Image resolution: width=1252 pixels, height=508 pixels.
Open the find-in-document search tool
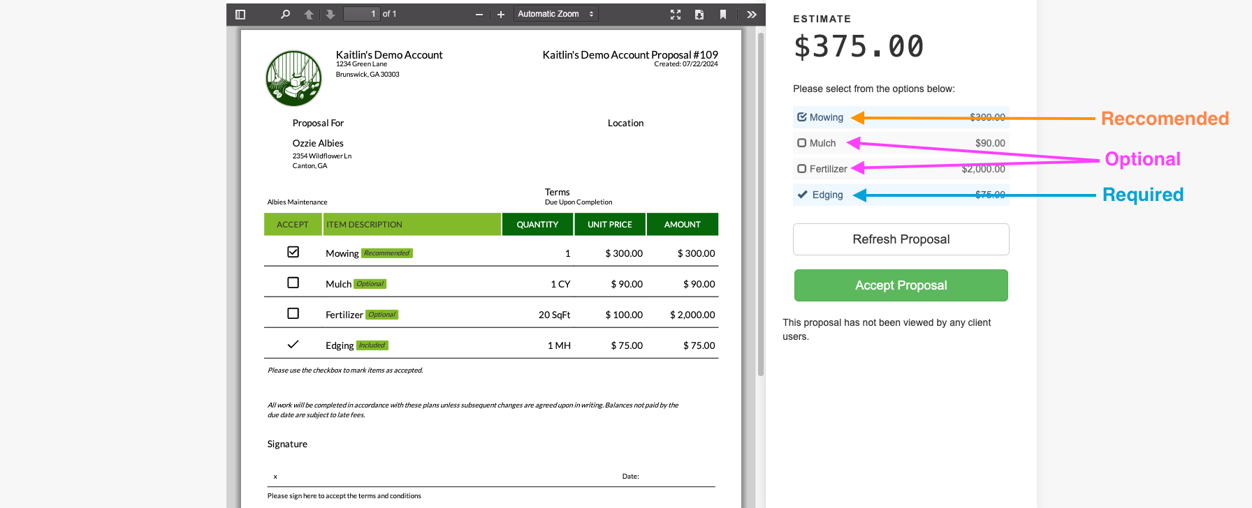(285, 15)
